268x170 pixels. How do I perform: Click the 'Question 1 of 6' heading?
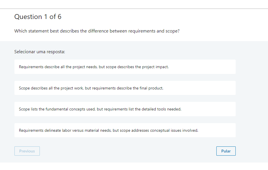point(38,17)
